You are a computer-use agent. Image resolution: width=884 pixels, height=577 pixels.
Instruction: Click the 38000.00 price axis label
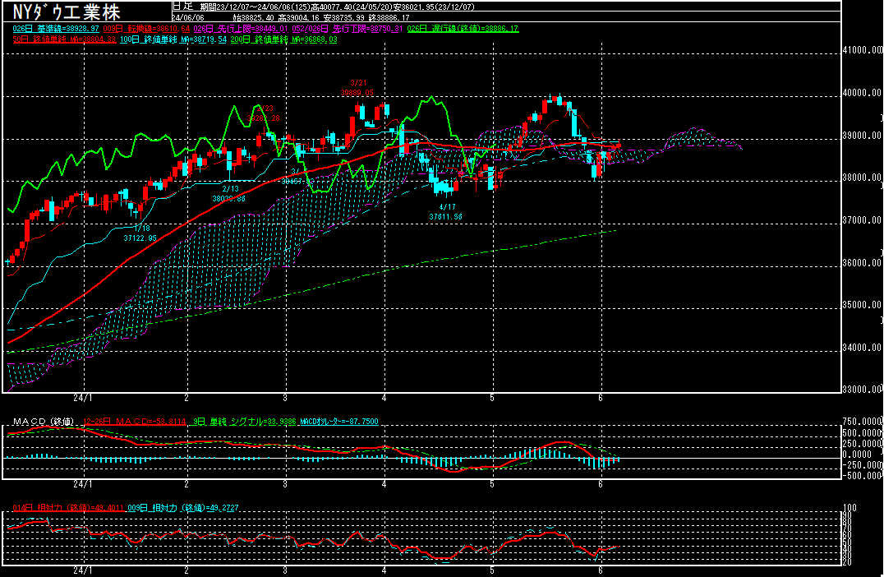point(862,178)
